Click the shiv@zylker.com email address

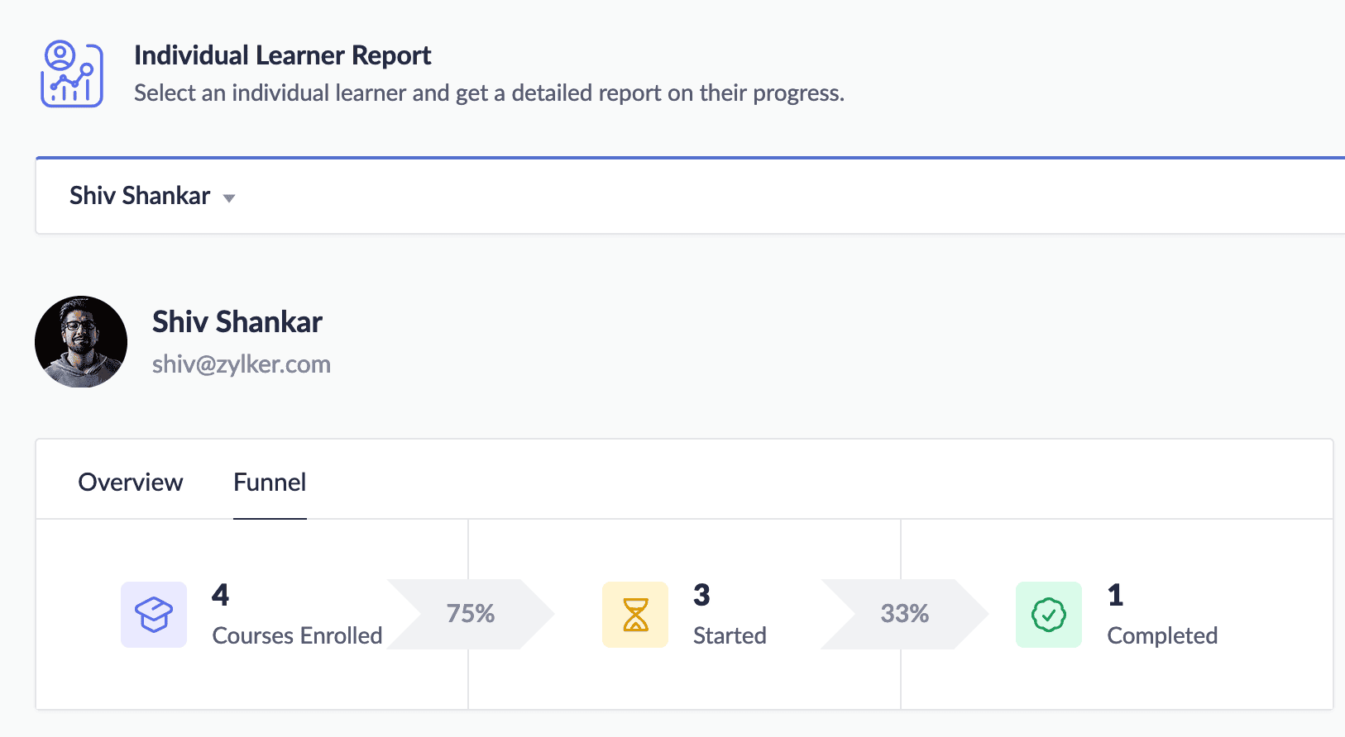click(242, 364)
